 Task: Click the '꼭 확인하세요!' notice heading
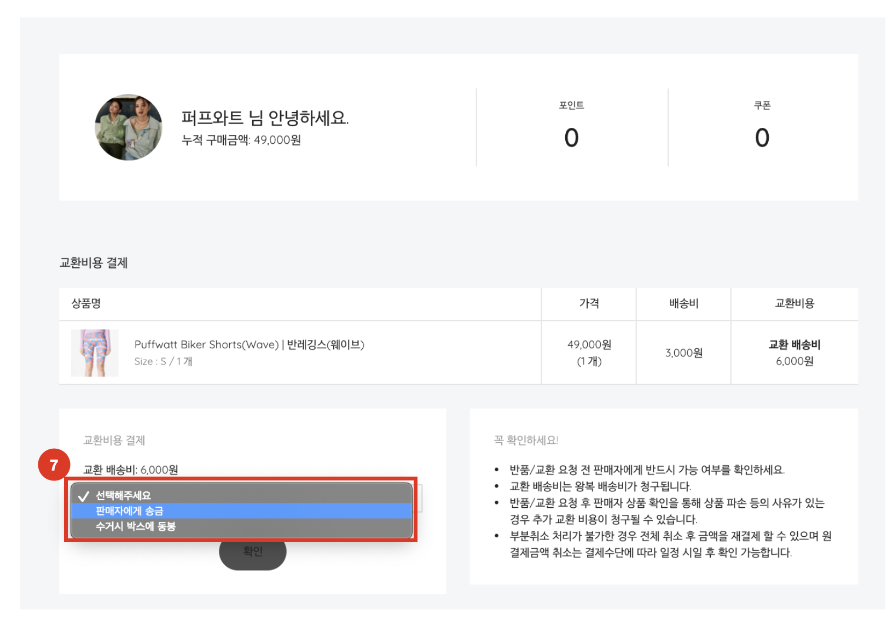pyautogui.click(x=526, y=440)
